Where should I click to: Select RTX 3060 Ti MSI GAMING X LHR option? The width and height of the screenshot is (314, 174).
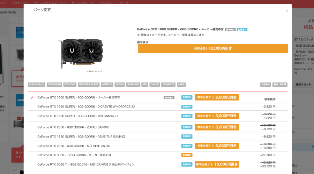[x=158, y=164]
